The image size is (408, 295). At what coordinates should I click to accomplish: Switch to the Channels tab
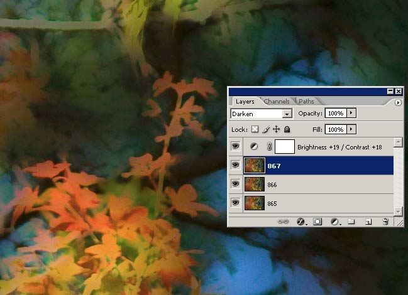(x=277, y=101)
